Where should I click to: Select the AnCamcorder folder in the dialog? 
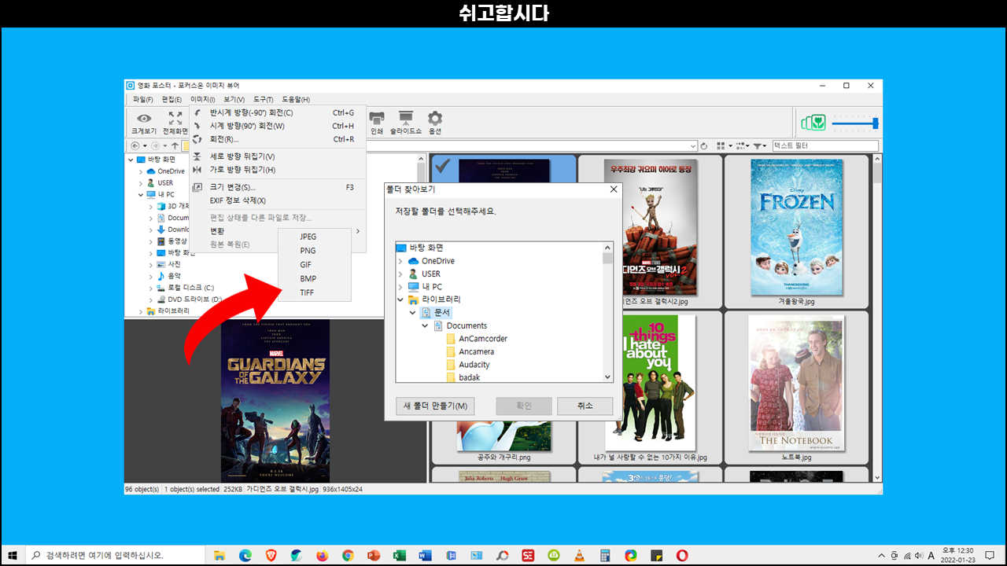click(x=477, y=339)
